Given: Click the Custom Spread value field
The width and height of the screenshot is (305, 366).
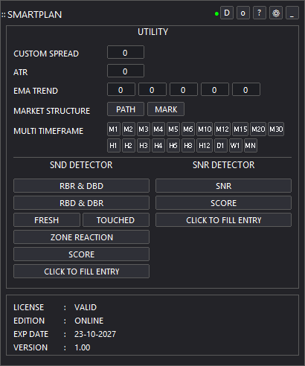Looking at the screenshot, I should (126, 52).
